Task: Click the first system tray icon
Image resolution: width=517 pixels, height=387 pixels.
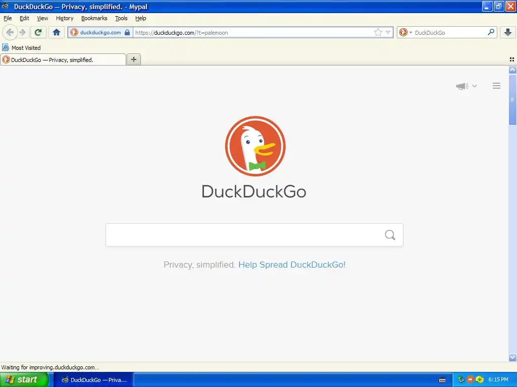Action: click(461, 379)
